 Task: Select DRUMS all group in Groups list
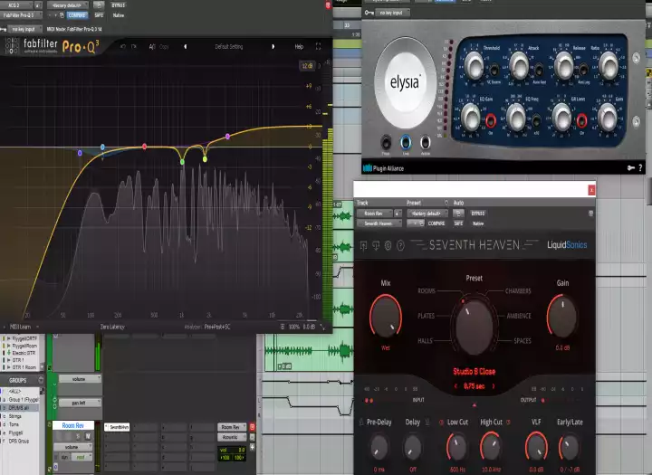coord(19,408)
